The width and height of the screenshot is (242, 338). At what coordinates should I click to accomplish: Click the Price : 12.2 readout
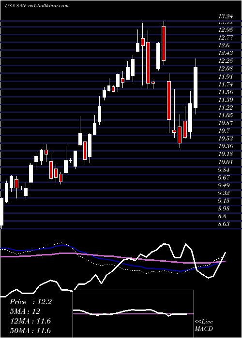point(30,302)
